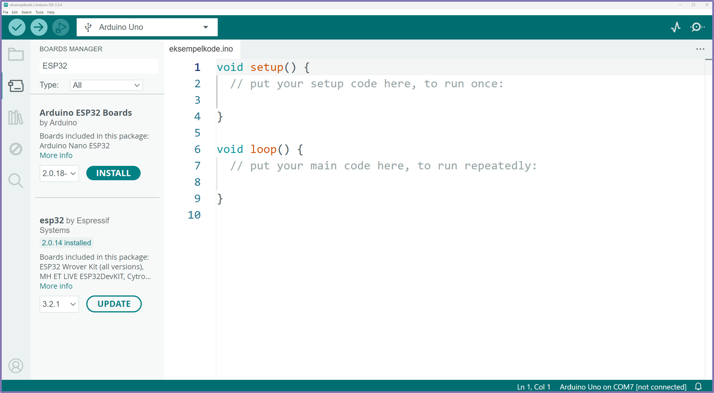Viewport: 714px width, 393px height.
Task: Click the notifications bell icon
Action: [698, 386]
